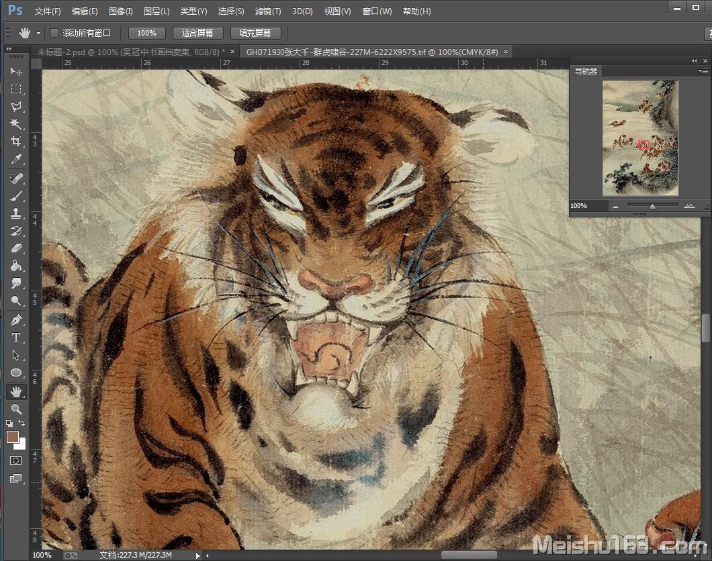Click the Navigator 100% zoom field
Screen dimensions: 712x561
pyautogui.click(x=588, y=206)
